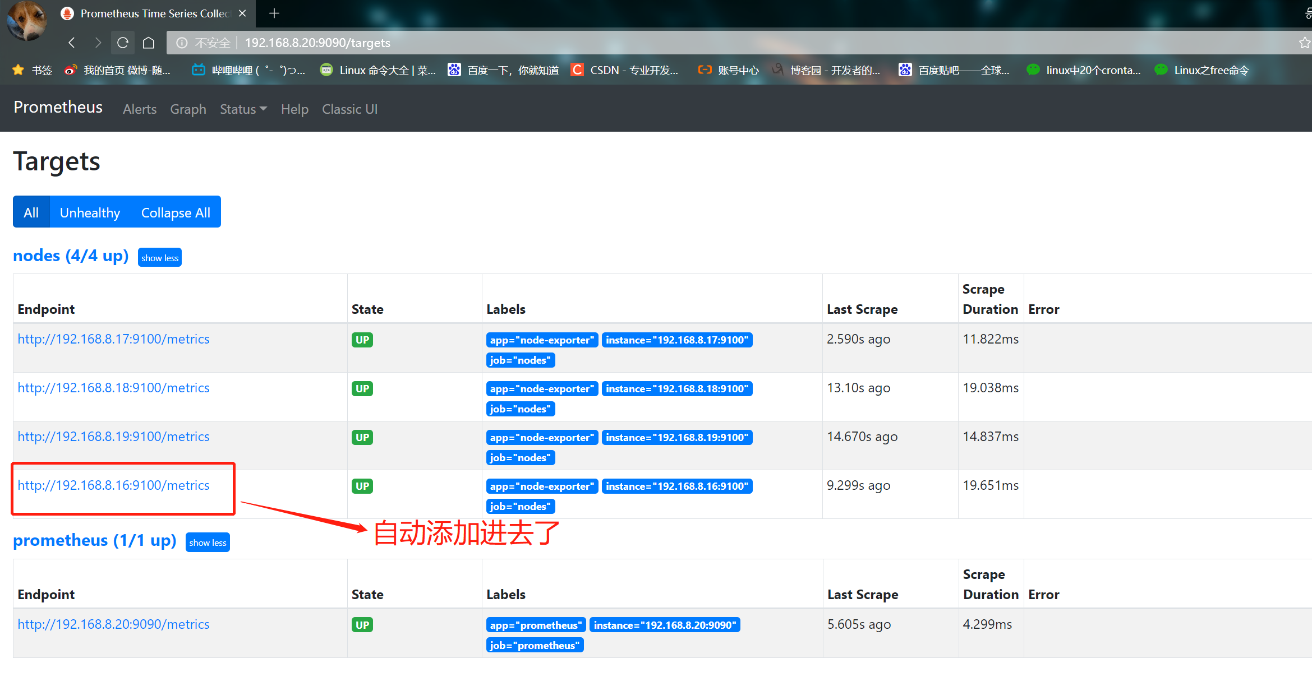Click the 19.651ms scrape duration value

pyautogui.click(x=991, y=485)
